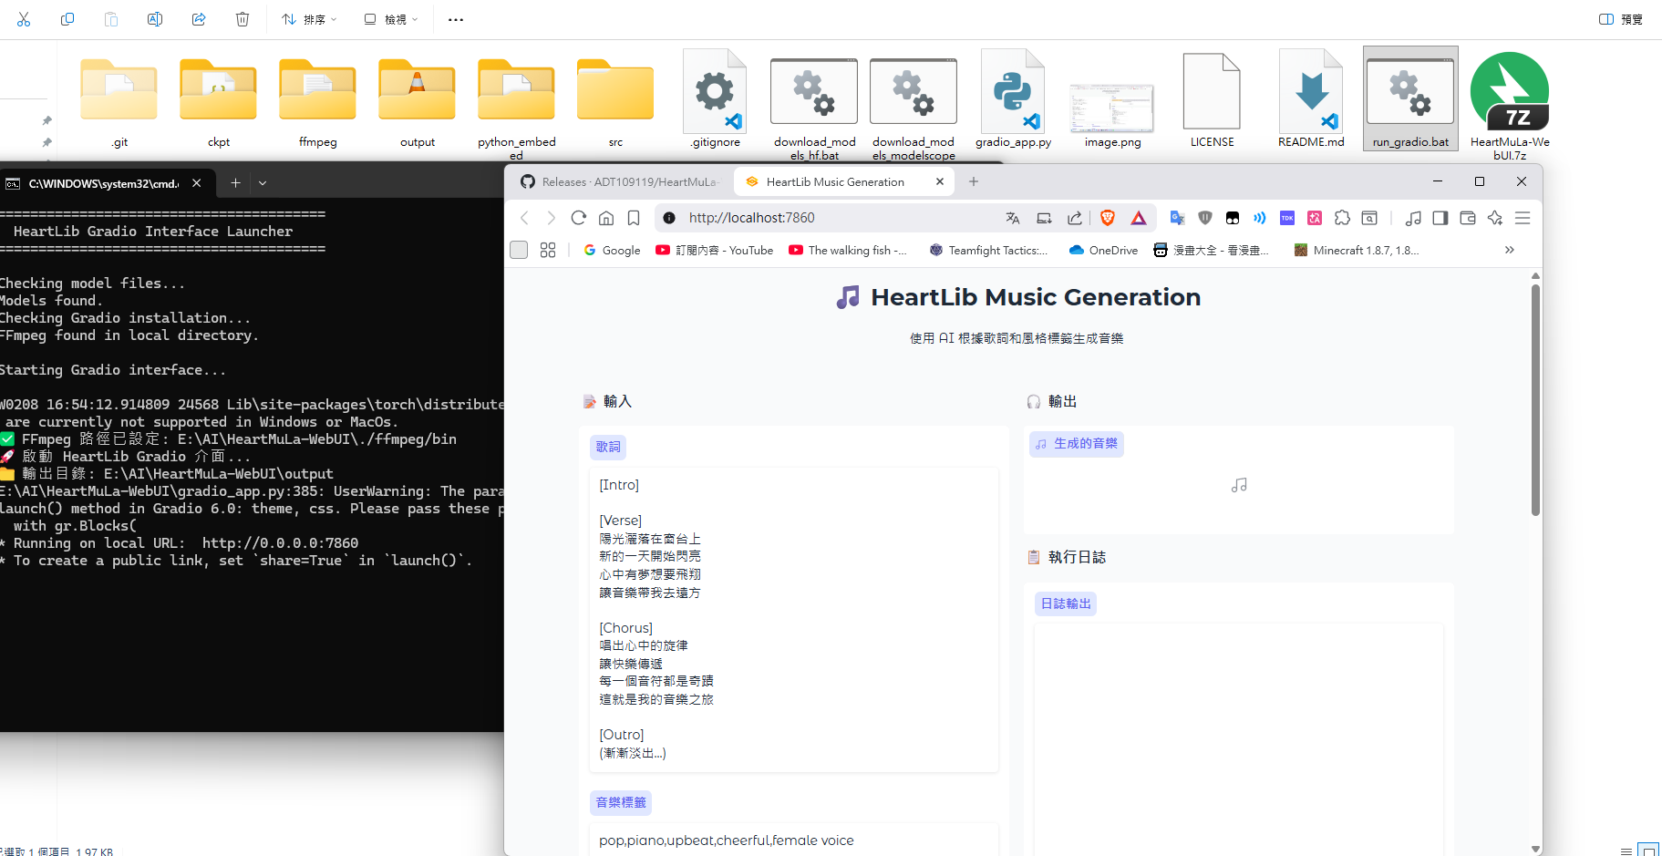Click the 音樂標籤 tags input field

tap(793, 840)
